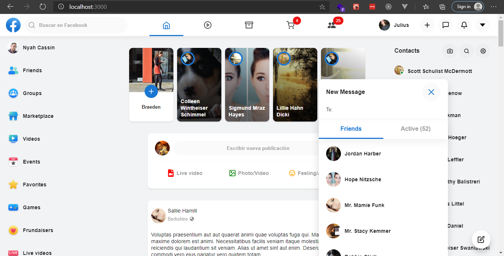Click the add story plus button

tap(151, 91)
